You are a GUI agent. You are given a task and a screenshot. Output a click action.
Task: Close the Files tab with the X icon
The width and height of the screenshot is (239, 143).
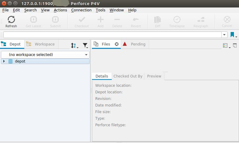coord(117,44)
